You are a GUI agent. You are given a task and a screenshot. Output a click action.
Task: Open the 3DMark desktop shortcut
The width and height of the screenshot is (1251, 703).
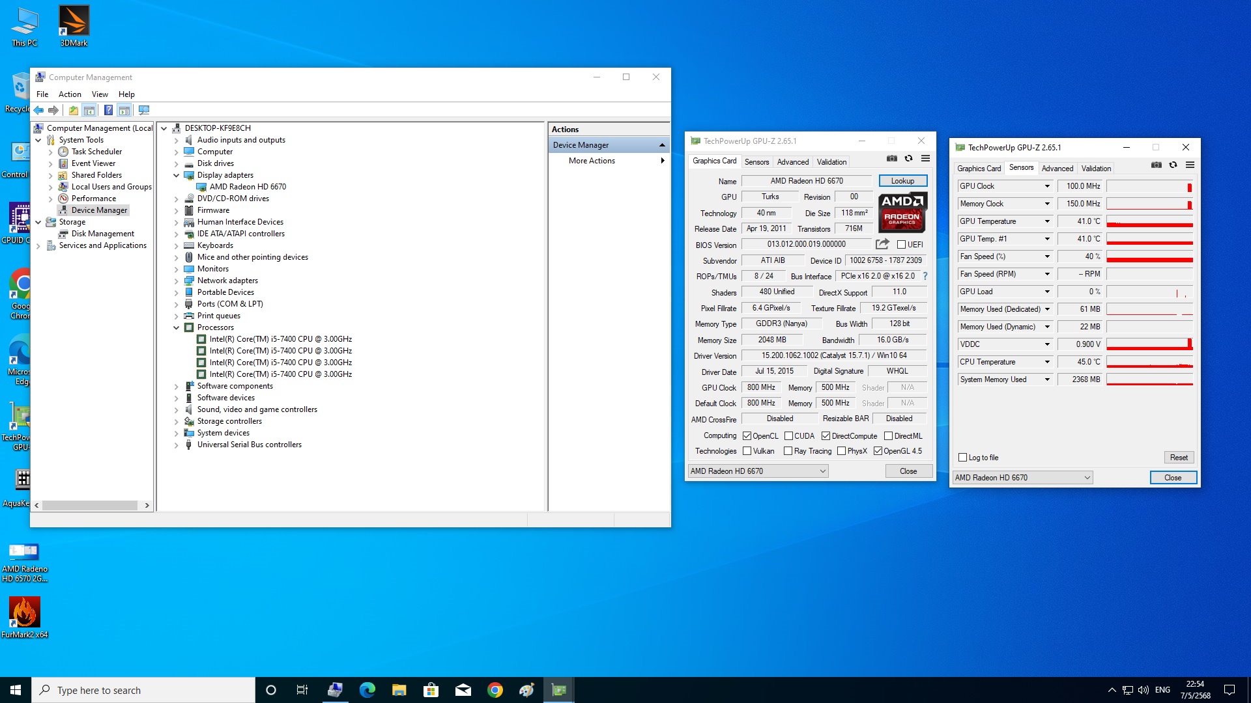coord(74,26)
